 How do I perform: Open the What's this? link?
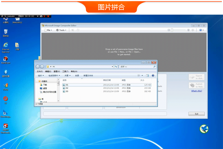pos(196,91)
